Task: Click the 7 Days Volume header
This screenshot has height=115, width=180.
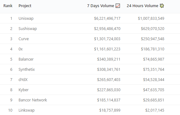Action: click(x=101, y=6)
